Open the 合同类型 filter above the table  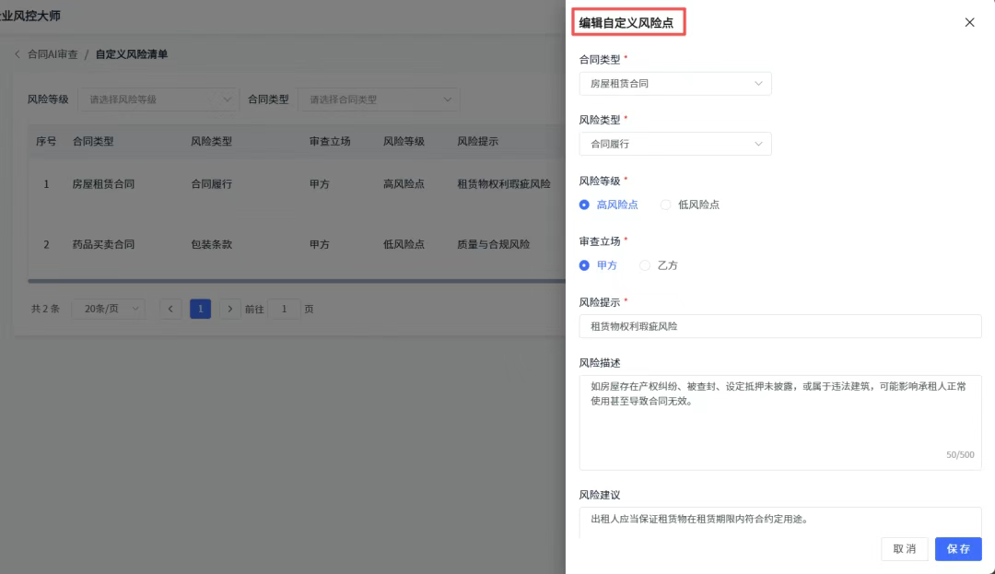(379, 100)
